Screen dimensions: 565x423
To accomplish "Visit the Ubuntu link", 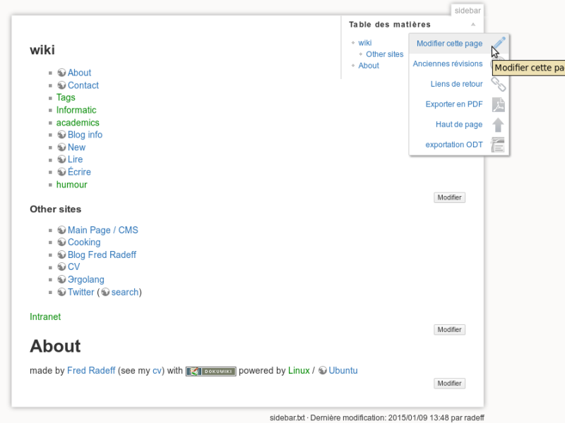I will [343, 371].
